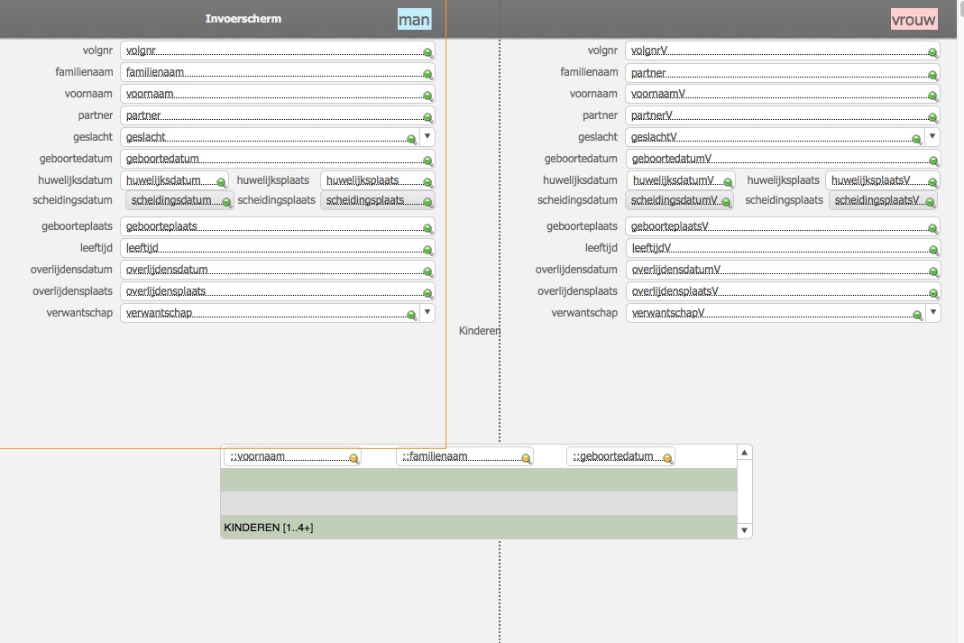
Task: Click the magnifier icon in voornaamV field
Action: (932, 96)
